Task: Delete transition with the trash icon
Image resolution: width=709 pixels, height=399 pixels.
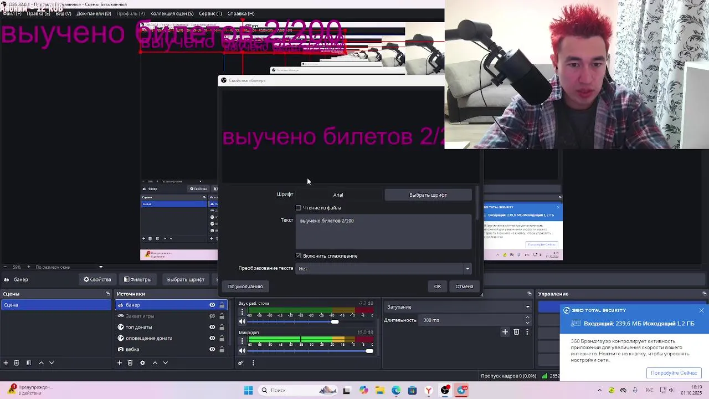Action: (516, 332)
